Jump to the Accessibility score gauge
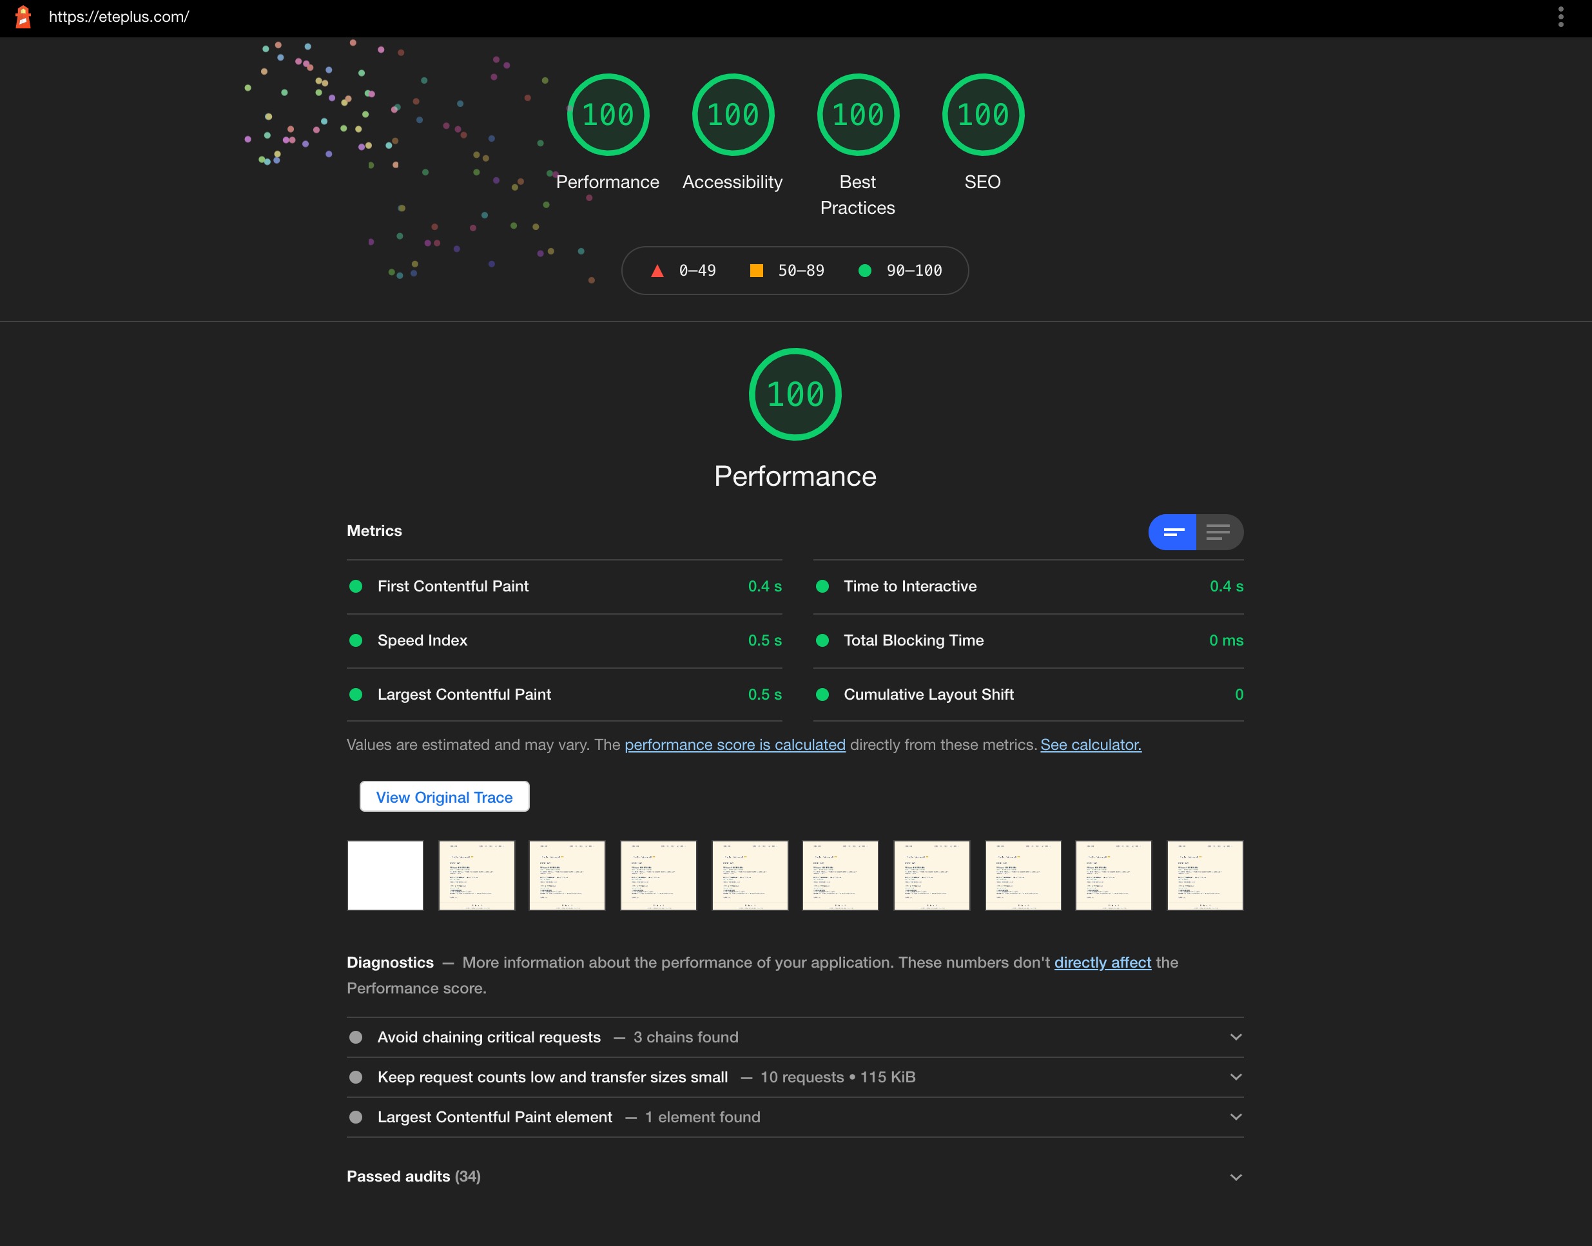Viewport: 1592px width, 1246px height. pos(733,115)
